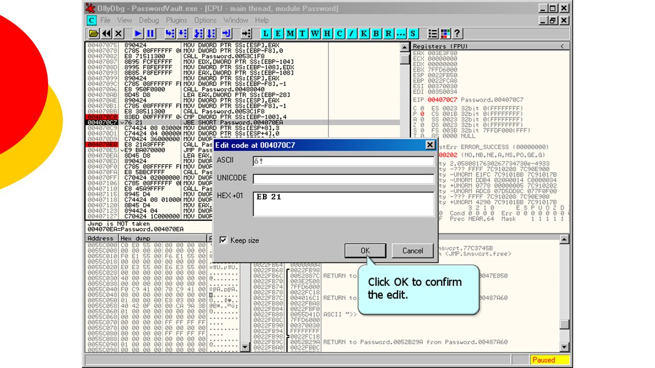Click the Open file folder icon

(x=94, y=34)
